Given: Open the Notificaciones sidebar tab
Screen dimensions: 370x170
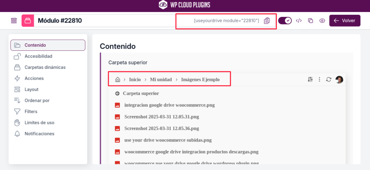Looking at the screenshot, I should 48,134.
